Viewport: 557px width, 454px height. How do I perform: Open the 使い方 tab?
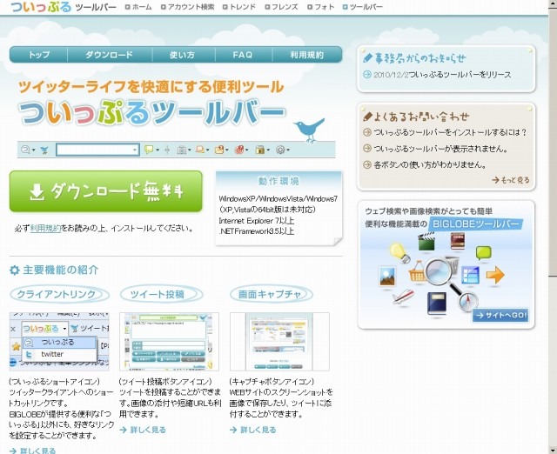pos(183,55)
